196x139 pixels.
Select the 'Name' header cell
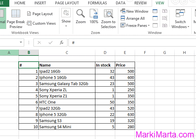click(x=67, y=65)
